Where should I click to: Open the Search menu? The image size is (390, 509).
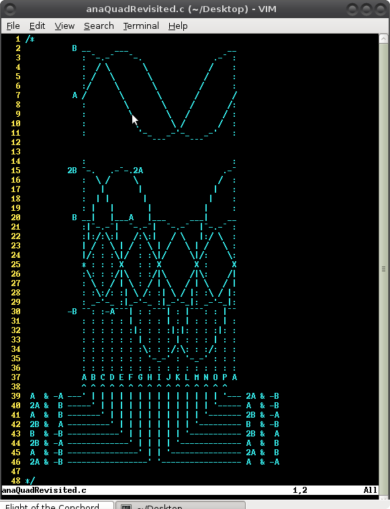tap(99, 26)
